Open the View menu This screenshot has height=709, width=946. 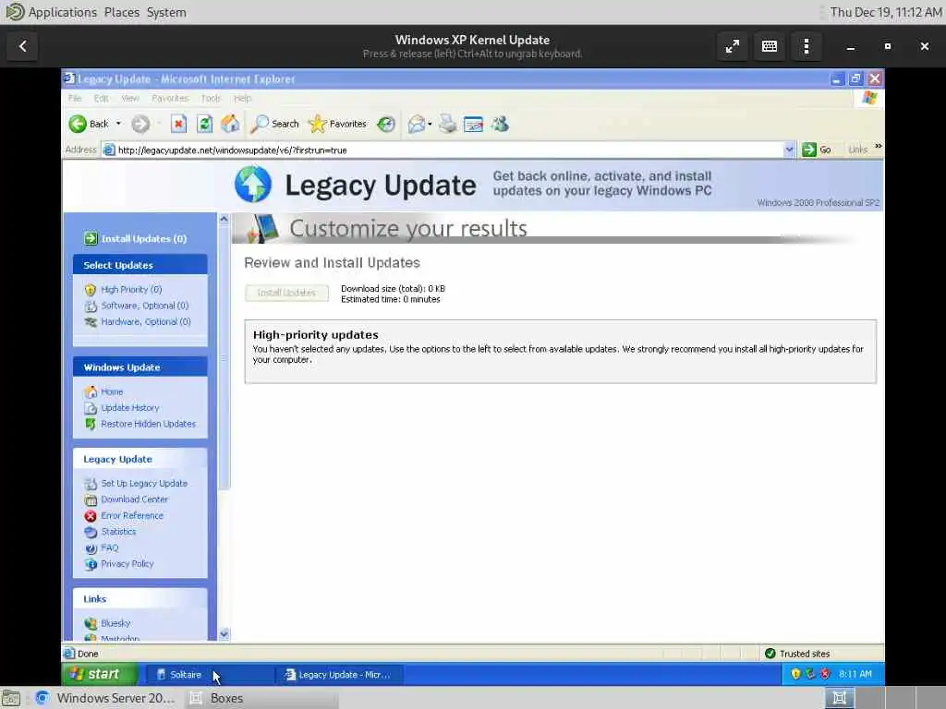[130, 98]
